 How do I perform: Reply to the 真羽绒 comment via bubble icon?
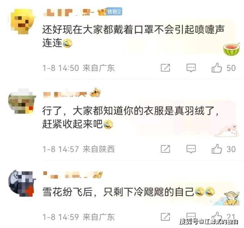pos(191,149)
